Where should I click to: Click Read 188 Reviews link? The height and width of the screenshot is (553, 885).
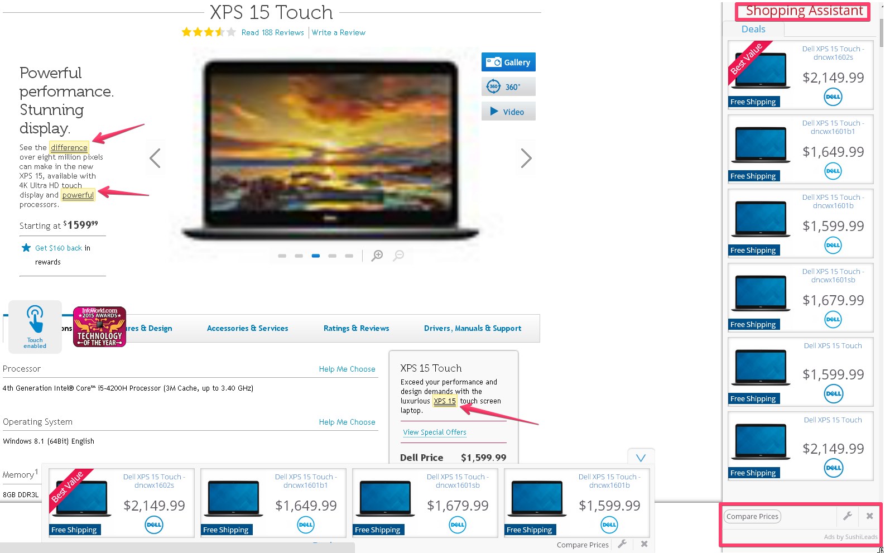point(272,32)
